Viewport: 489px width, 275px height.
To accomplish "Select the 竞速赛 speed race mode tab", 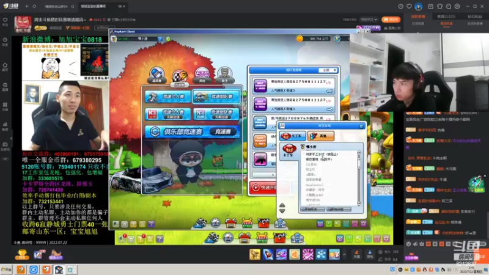I will (180, 78).
